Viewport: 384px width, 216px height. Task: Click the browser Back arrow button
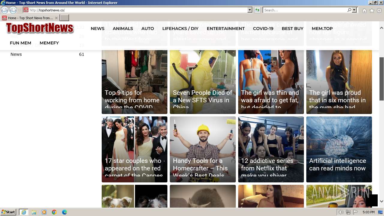(4, 10)
